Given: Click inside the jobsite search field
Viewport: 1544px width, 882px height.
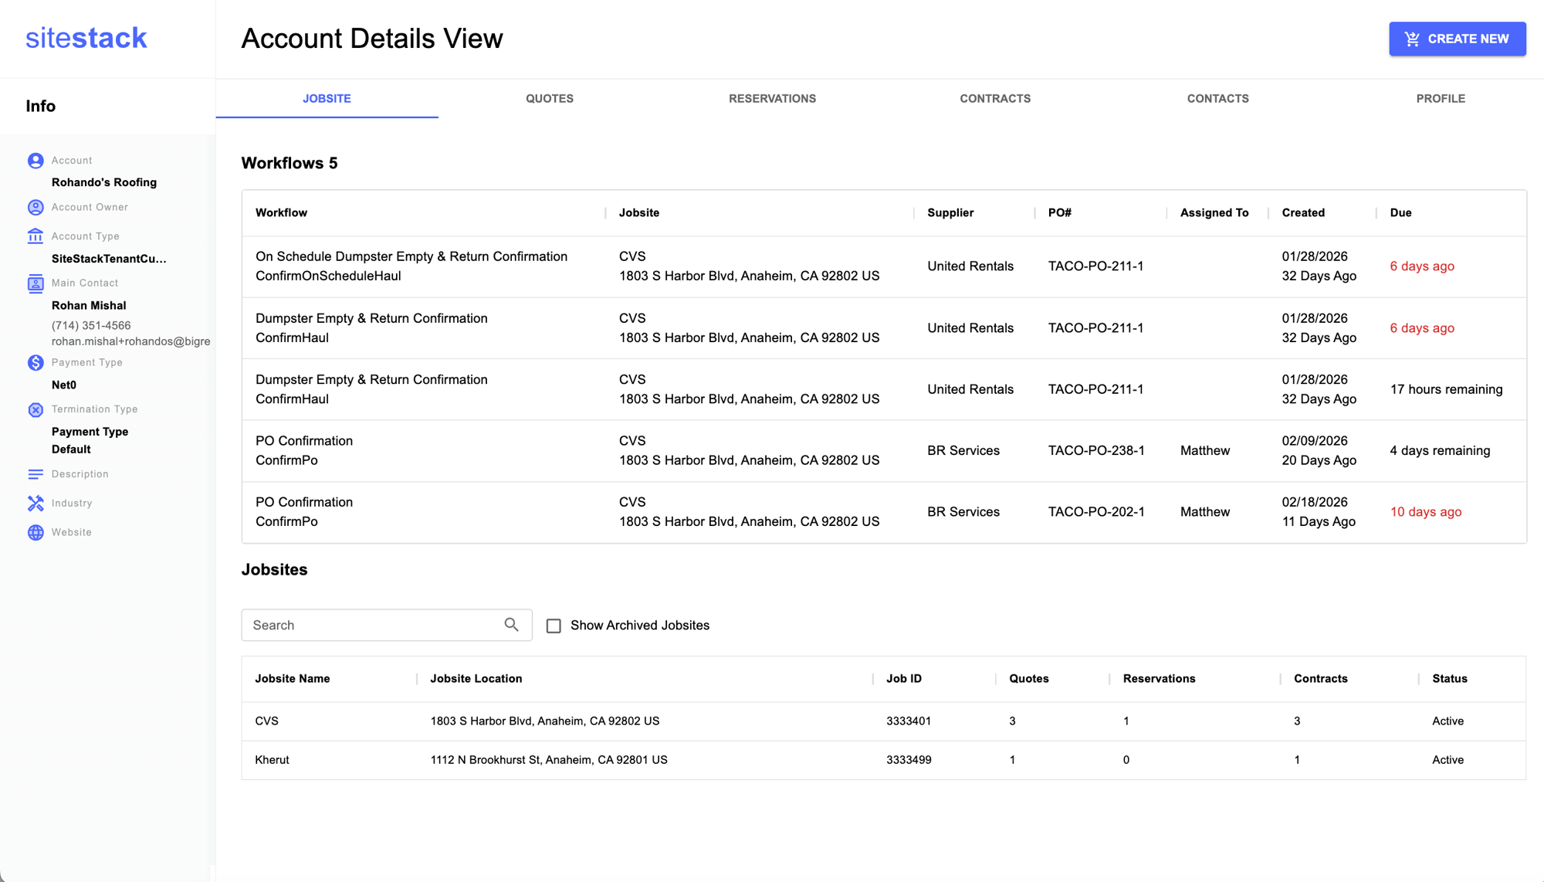Looking at the screenshot, I should [363, 625].
